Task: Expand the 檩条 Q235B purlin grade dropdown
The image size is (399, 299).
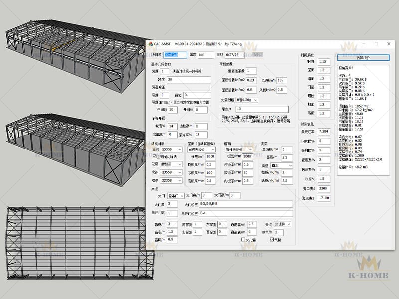Action: (180, 181)
